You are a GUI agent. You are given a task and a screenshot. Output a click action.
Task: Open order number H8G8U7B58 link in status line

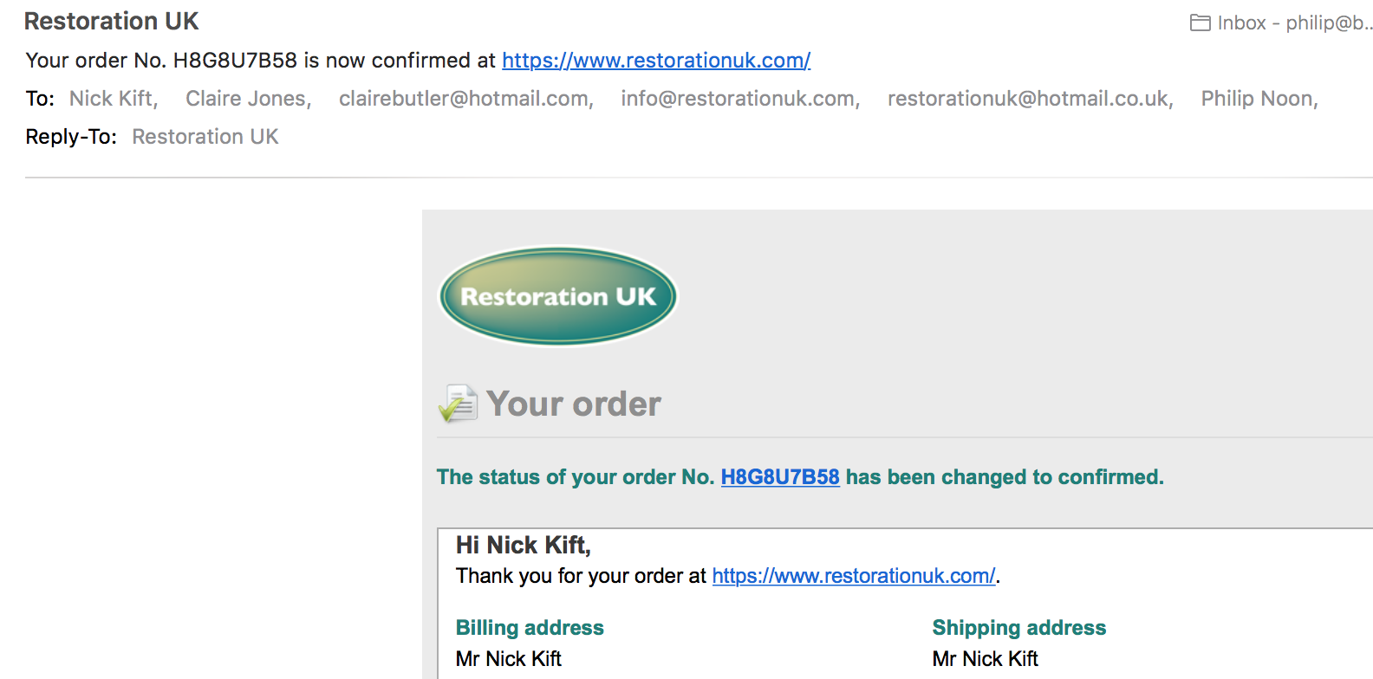click(x=780, y=477)
